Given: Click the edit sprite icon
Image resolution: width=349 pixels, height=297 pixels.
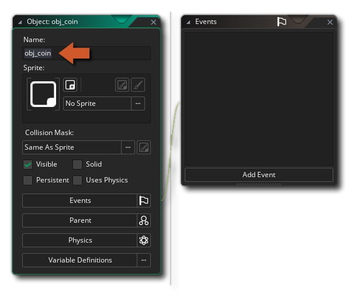Looking at the screenshot, I should (122, 85).
